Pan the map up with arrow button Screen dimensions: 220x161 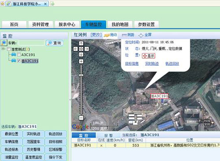[81, 43]
